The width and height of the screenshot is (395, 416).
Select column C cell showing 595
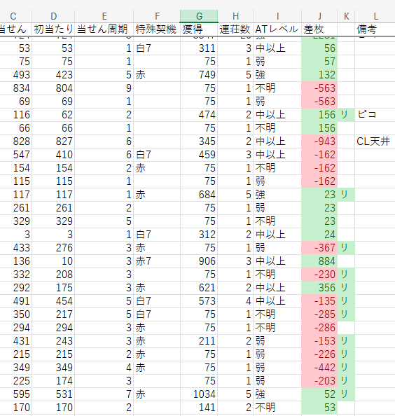16,394
